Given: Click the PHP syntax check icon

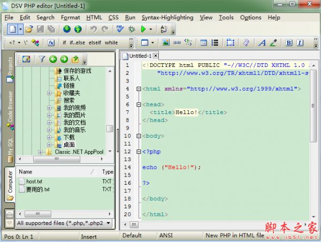Looking at the screenshot, I should tap(120, 29).
